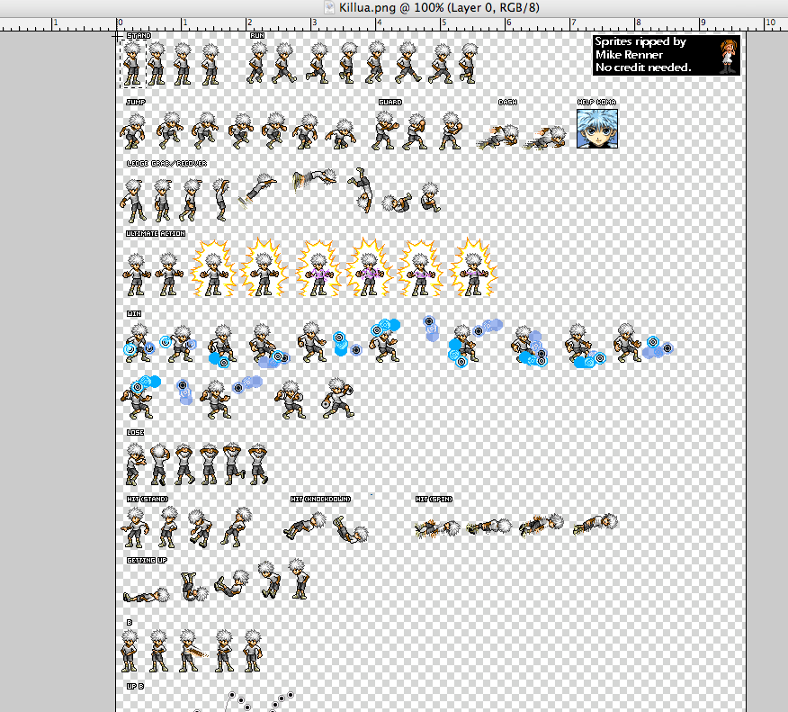Click the 'No credit needed.' line
The image size is (788, 712).
[643, 68]
